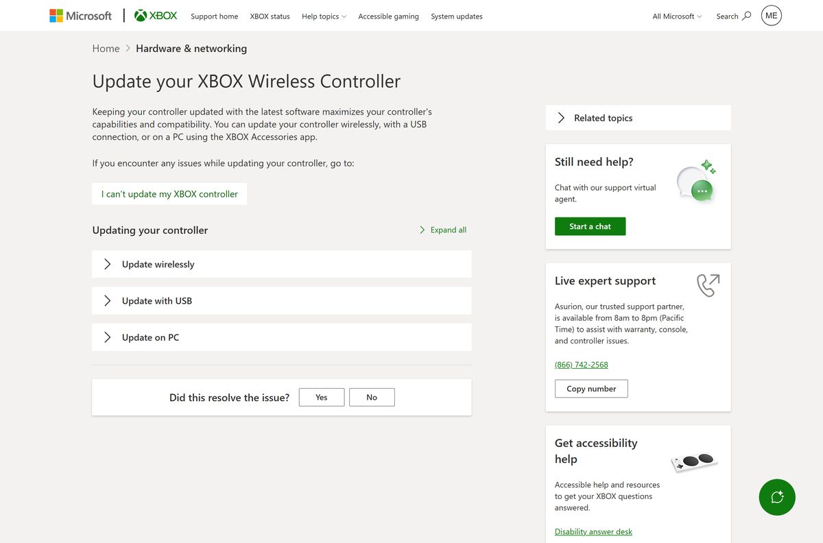Click the chat bubbles illustration in Still need help
This screenshot has width=823, height=543.
pyautogui.click(x=696, y=181)
